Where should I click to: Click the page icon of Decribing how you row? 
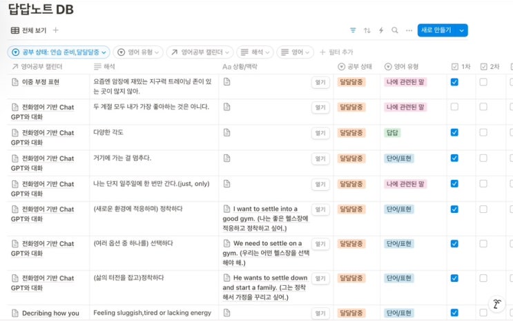(x=15, y=313)
